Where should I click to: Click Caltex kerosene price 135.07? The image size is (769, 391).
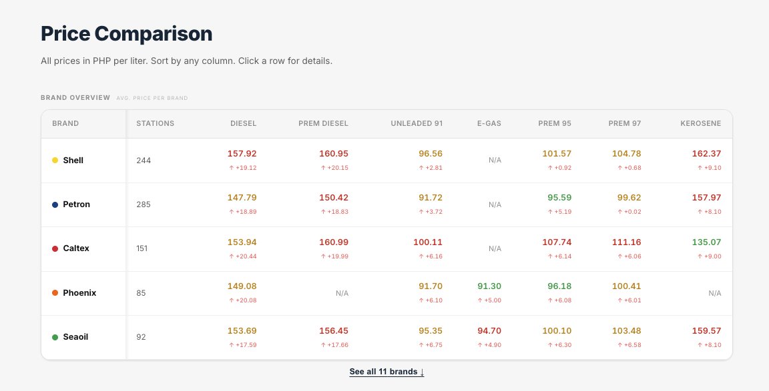pyautogui.click(x=706, y=242)
